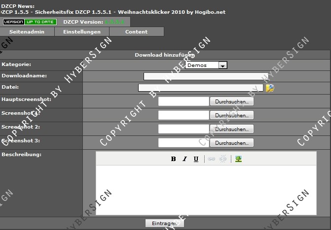Click the DZCP News: heading text
Viewport: 331px width, 230px height.
point(18,6)
